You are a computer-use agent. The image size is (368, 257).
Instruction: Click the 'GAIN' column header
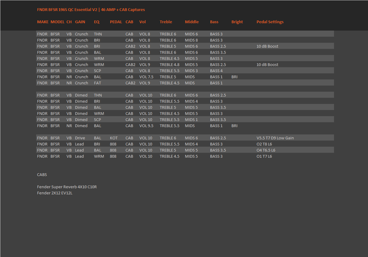coord(80,22)
